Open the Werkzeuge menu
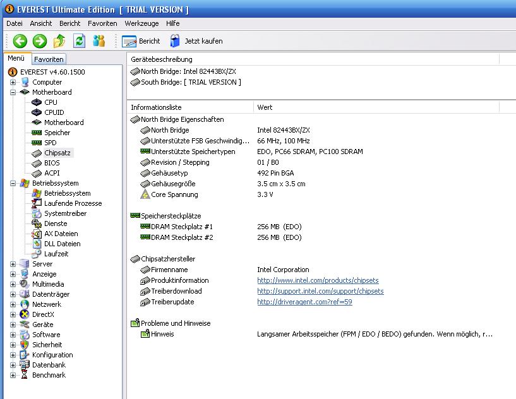 tap(141, 23)
